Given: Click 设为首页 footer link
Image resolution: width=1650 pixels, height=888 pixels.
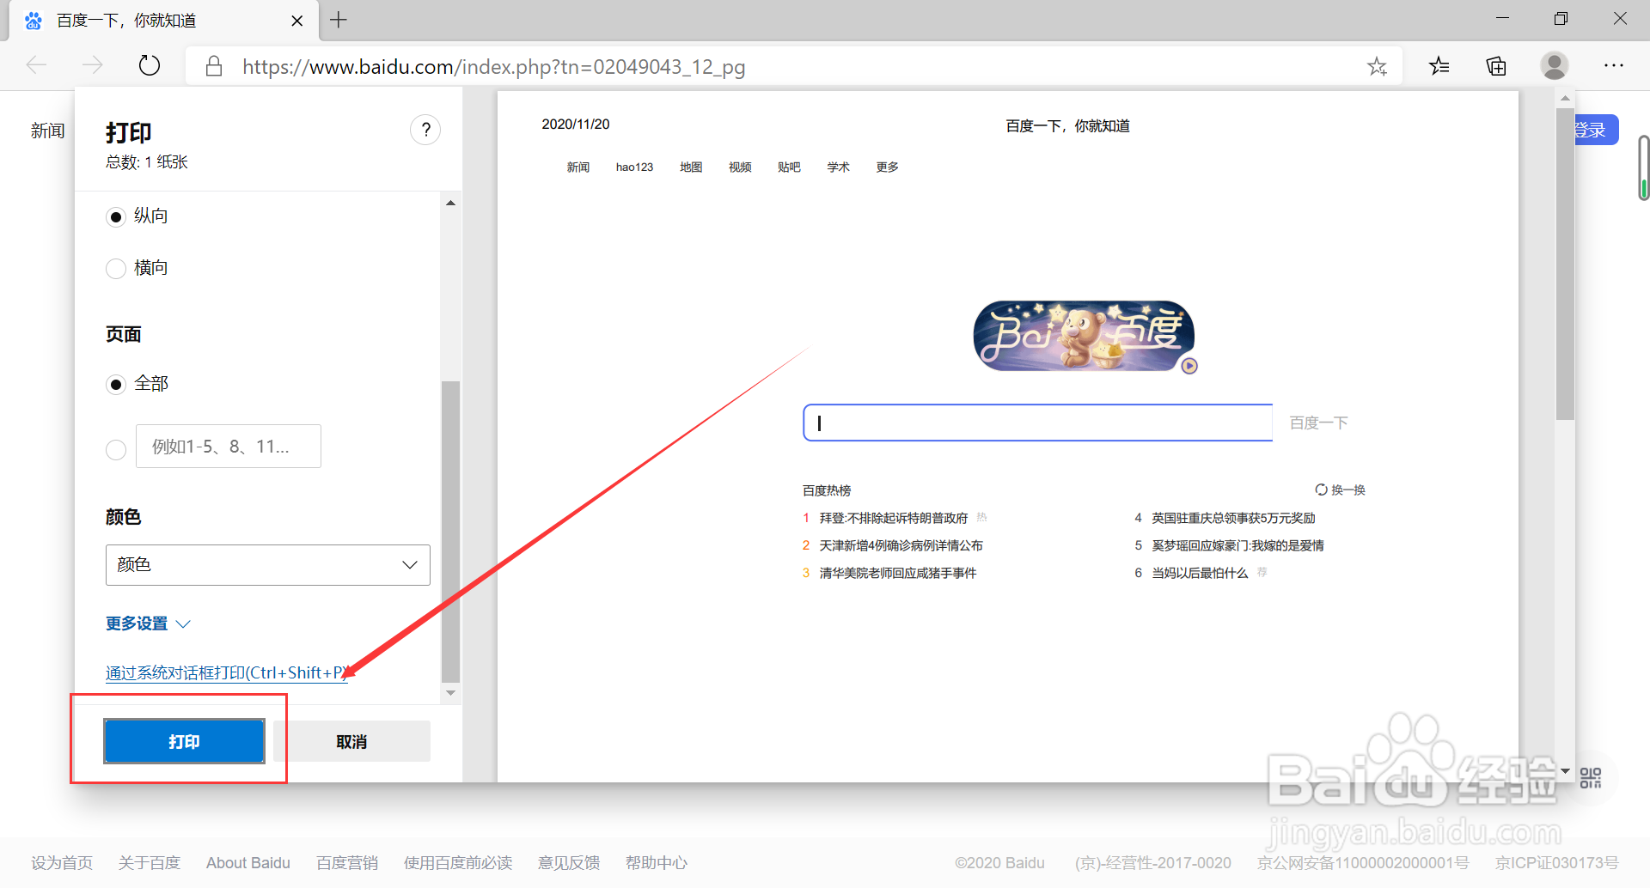Looking at the screenshot, I should coord(62,863).
